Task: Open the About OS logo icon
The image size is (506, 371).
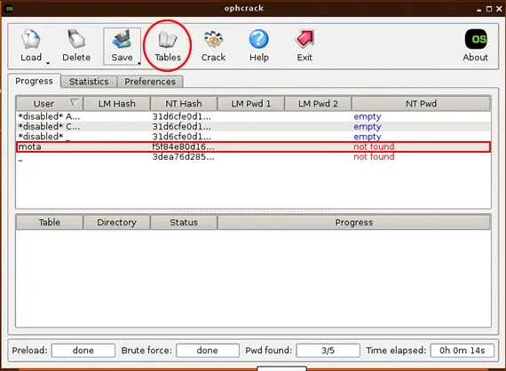Action: tap(476, 39)
